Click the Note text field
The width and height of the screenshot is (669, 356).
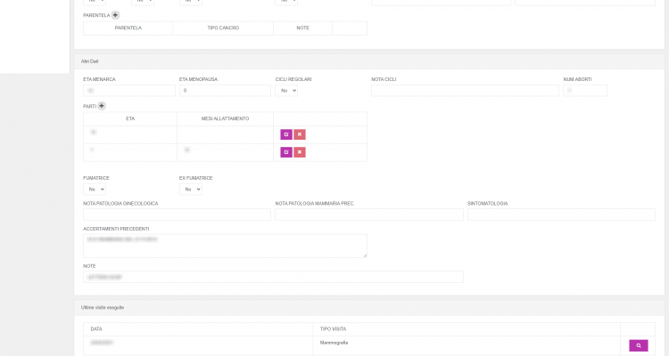pyautogui.click(x=273, y=277)
